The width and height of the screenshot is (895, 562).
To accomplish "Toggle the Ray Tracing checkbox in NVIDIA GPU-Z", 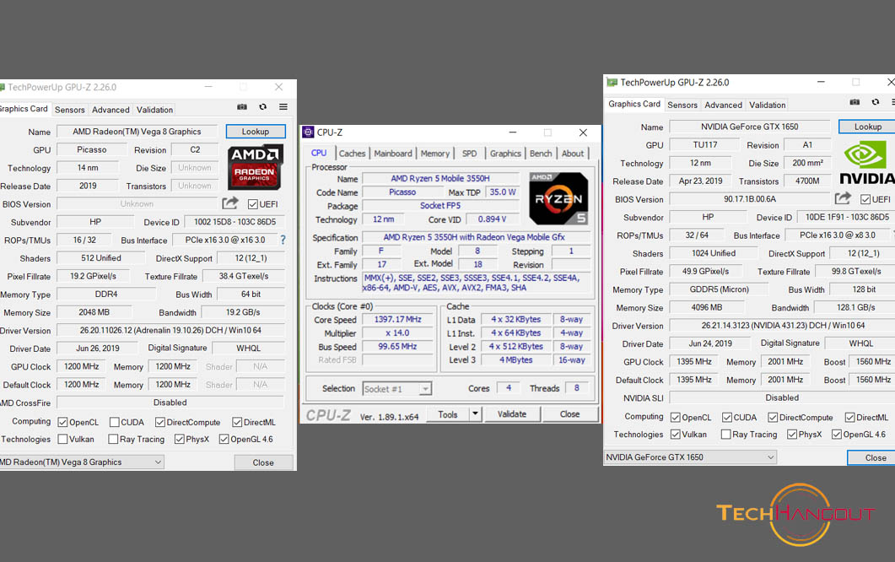I will (x=725, y=435).
